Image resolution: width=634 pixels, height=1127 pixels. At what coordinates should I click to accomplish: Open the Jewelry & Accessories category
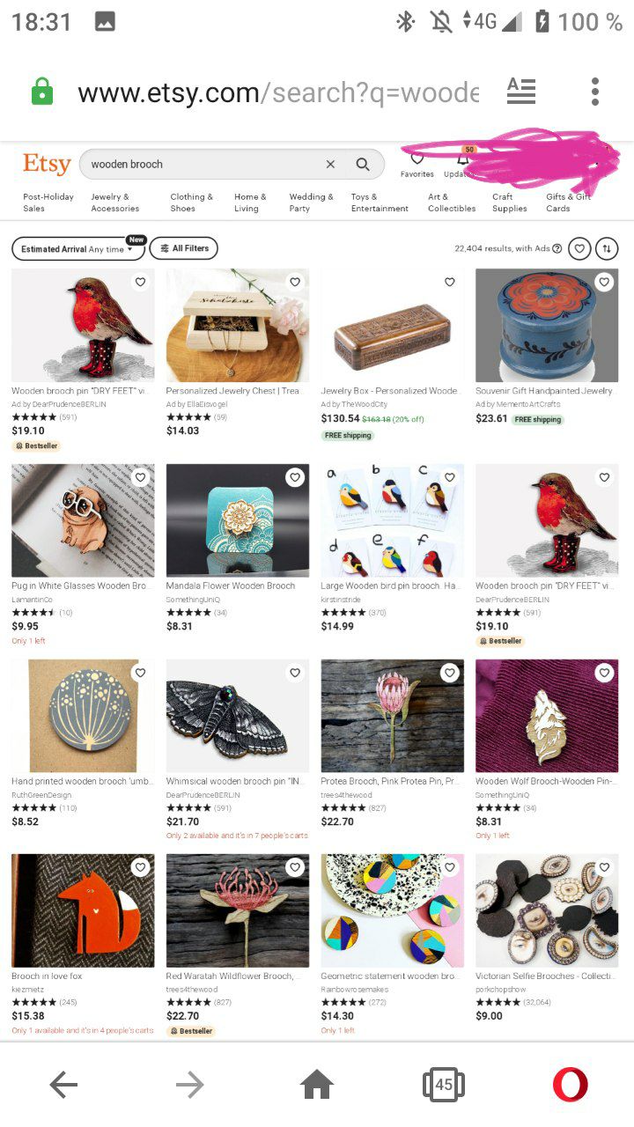(x=115, y=203)
